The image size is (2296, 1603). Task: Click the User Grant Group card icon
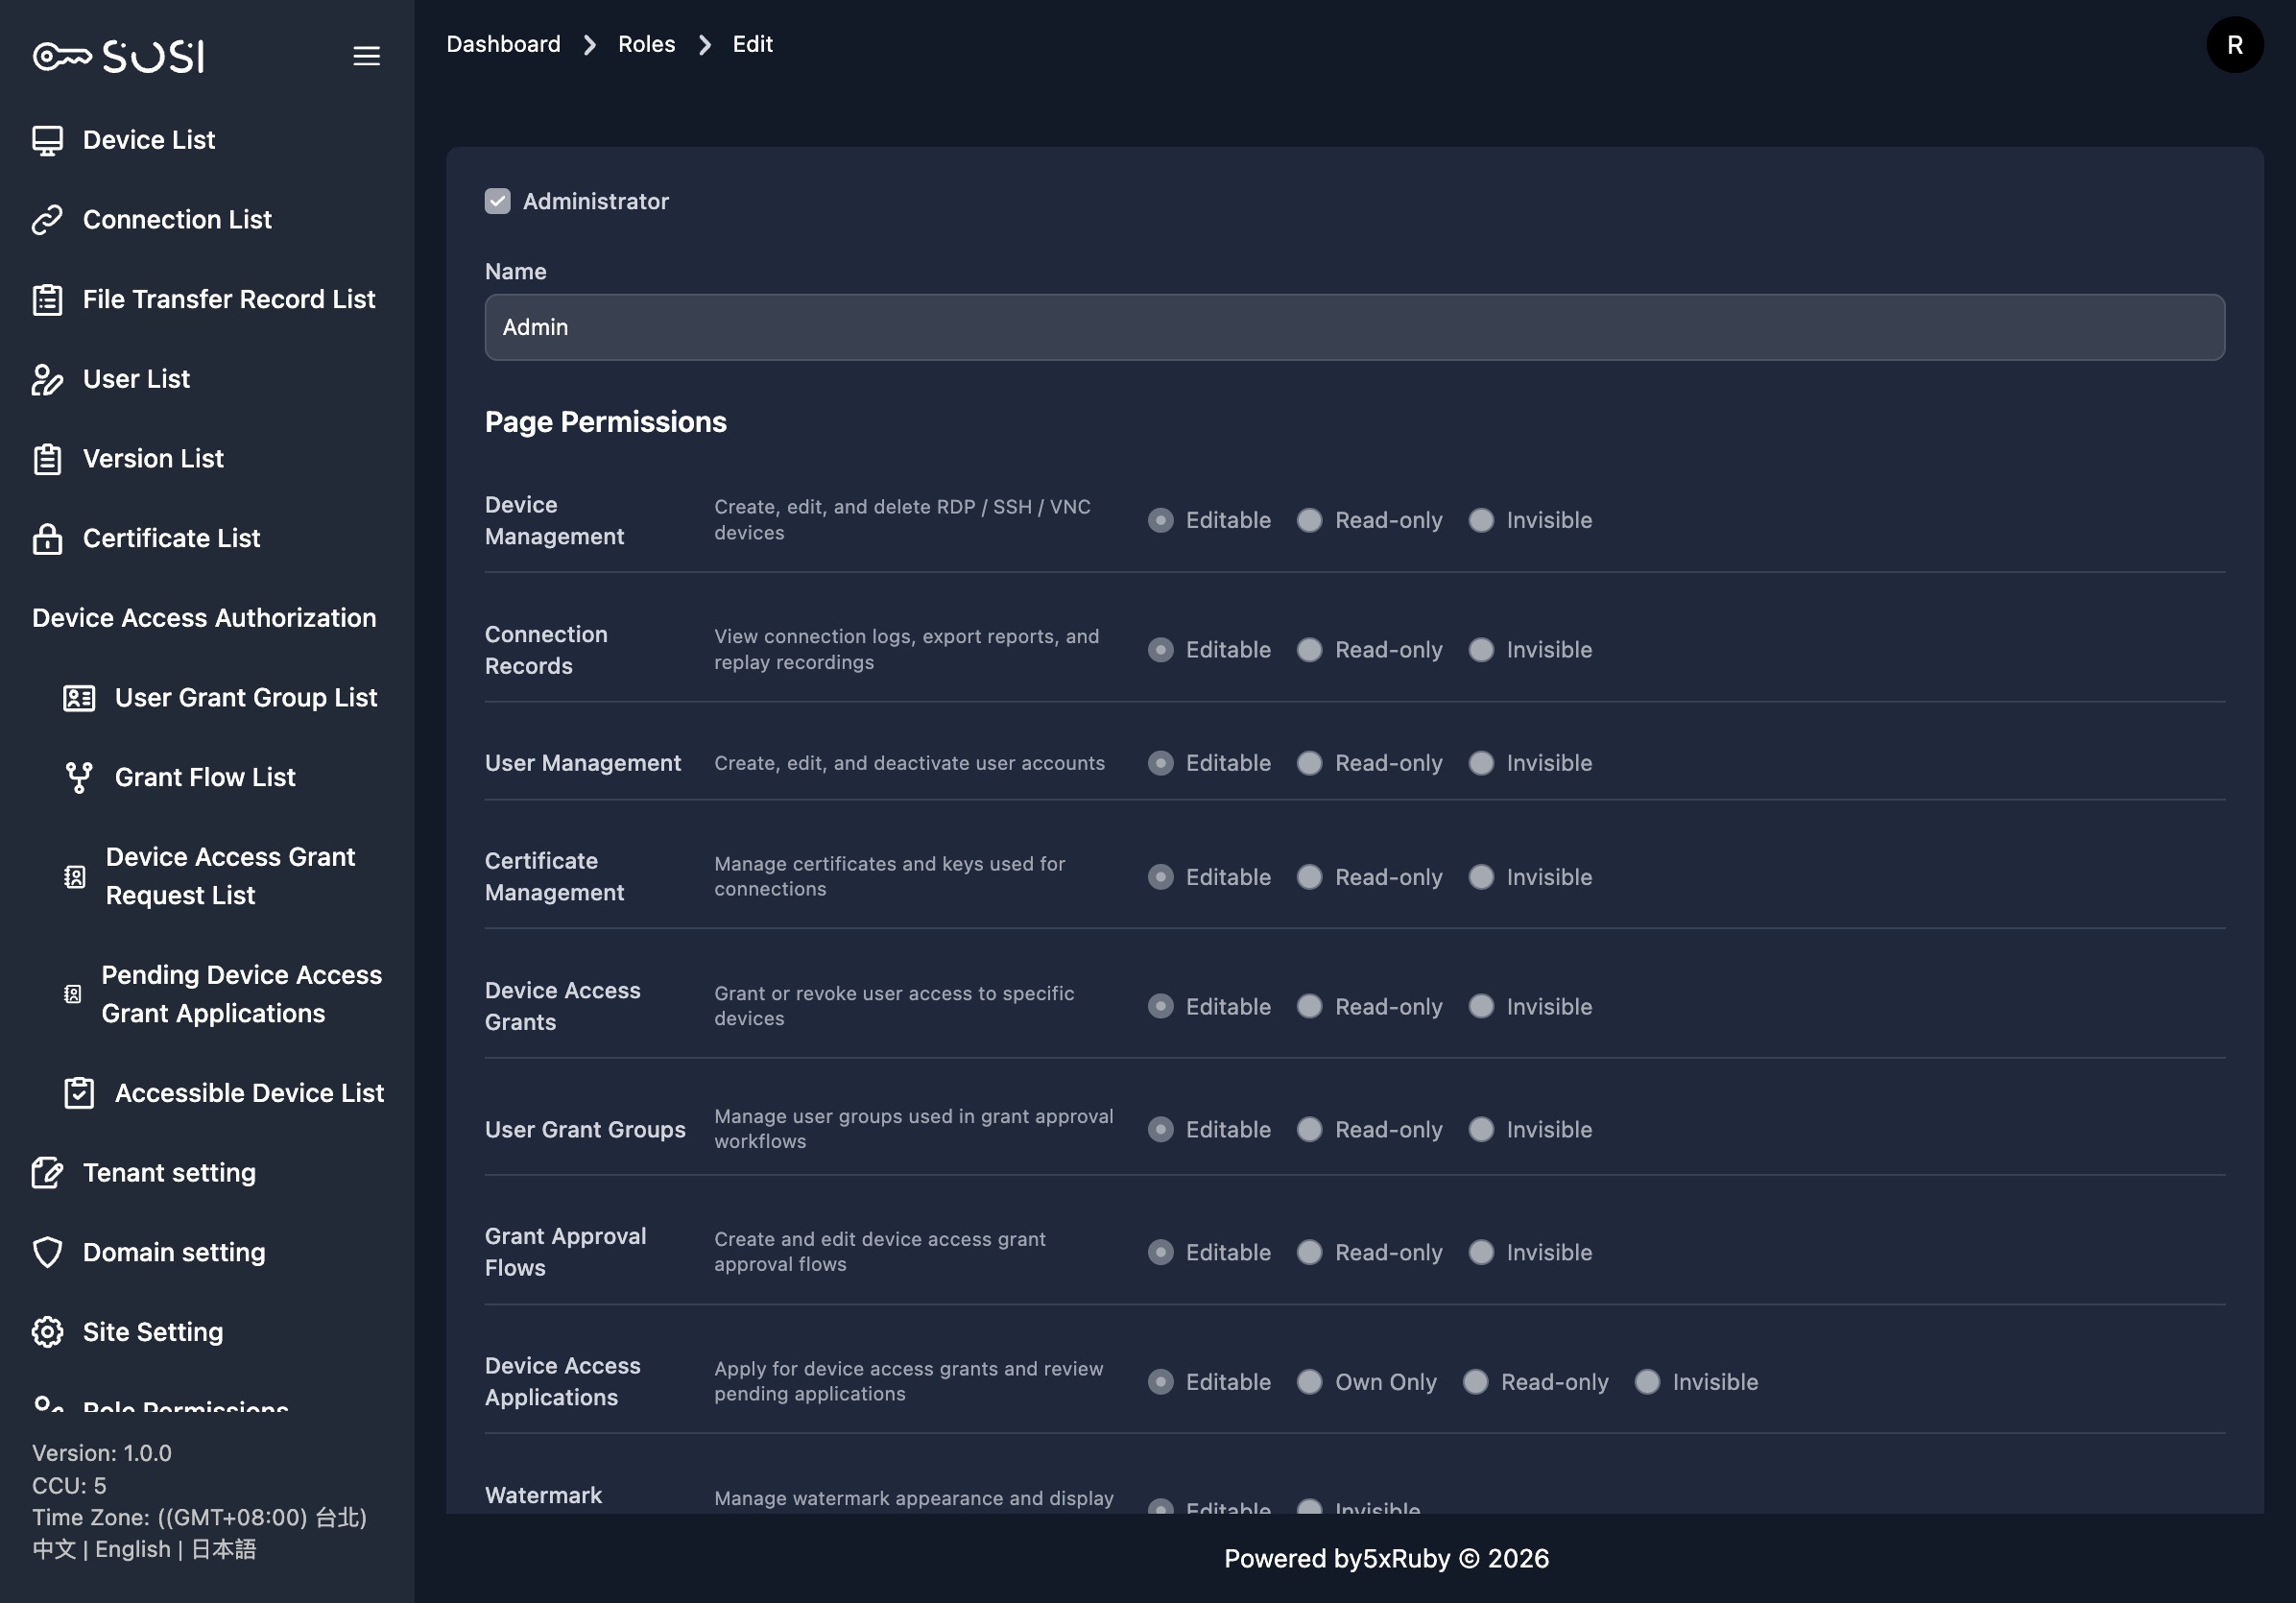[79, 698]
